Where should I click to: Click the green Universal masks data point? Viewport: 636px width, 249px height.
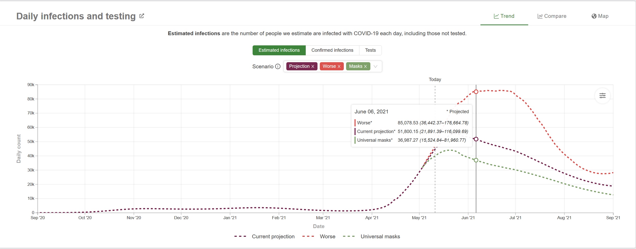(476, 160)
